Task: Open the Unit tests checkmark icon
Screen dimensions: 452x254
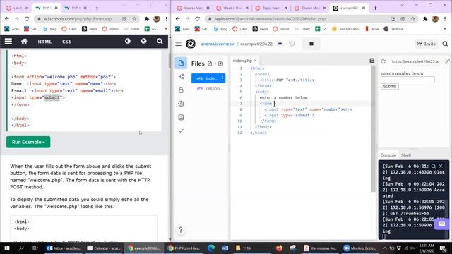Action: 181,131
